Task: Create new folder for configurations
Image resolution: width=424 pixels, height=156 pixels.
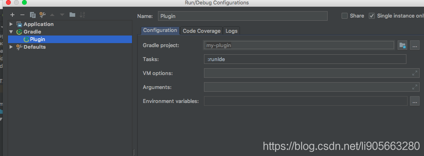Action: coord(72,15)
